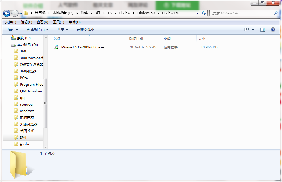Jump to 3月 in the breadcrumb path
Image resolution: width=282 pixels, height=182 pixels.
[97, 13]
